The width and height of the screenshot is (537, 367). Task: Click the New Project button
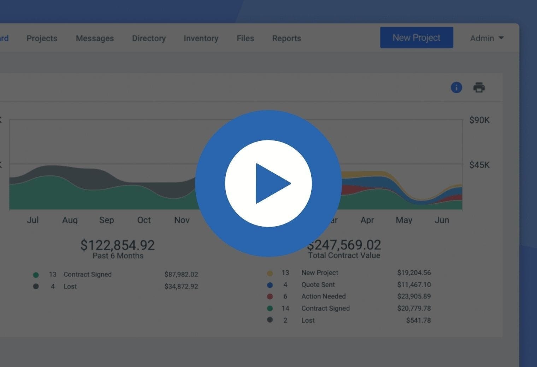[x=417, y=37]
